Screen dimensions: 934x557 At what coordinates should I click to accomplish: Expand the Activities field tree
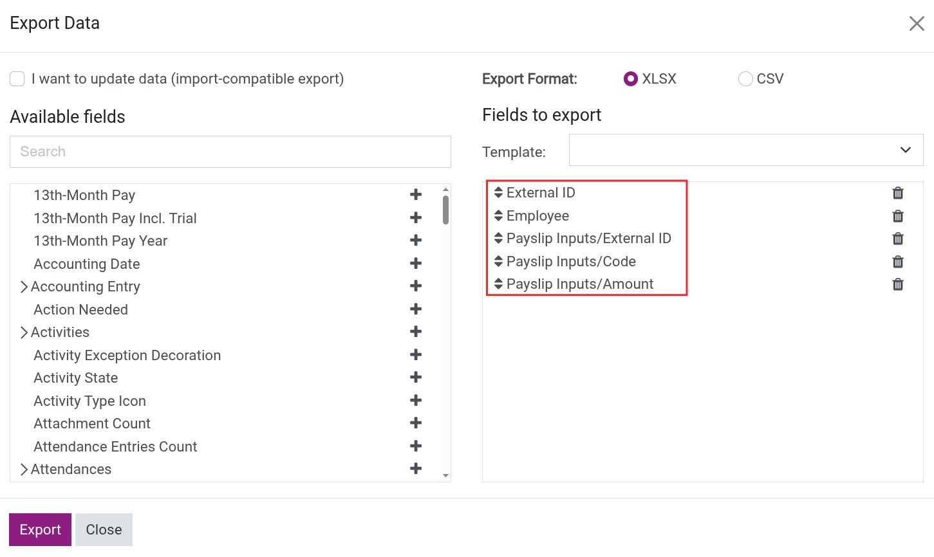tap(24, 333)
